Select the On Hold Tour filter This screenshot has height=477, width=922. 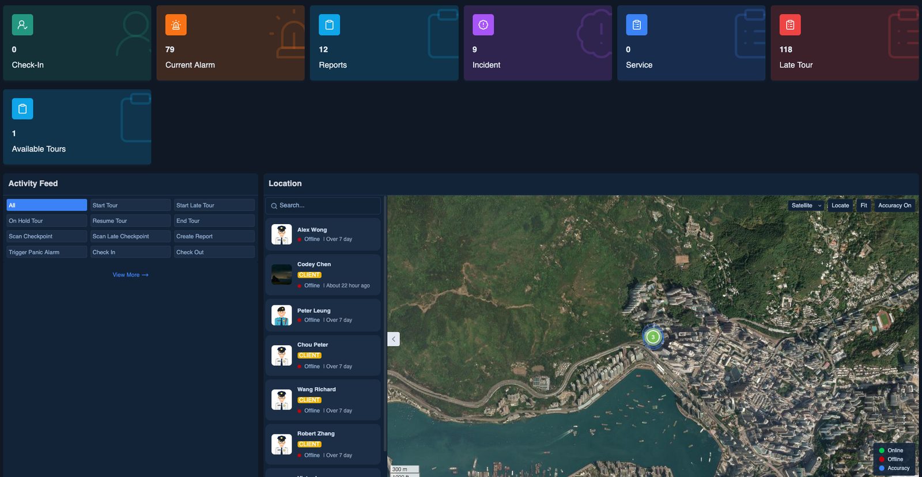click(47, 221)
